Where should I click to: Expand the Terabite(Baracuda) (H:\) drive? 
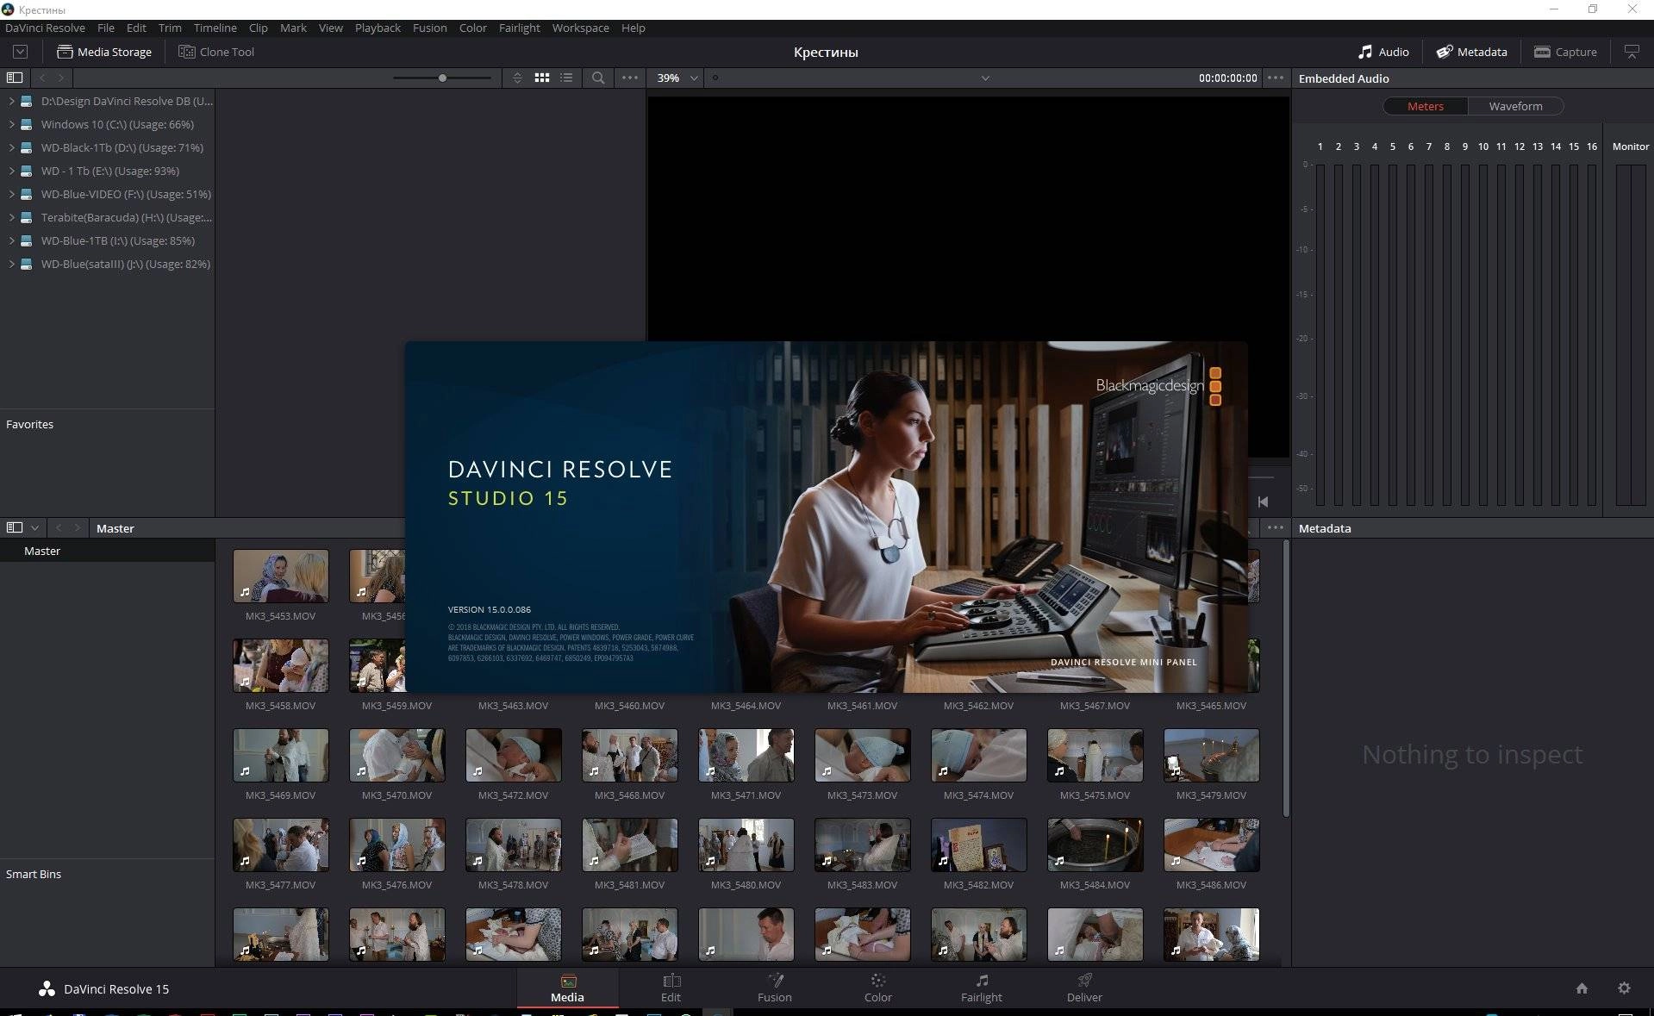tap(11, 217)
